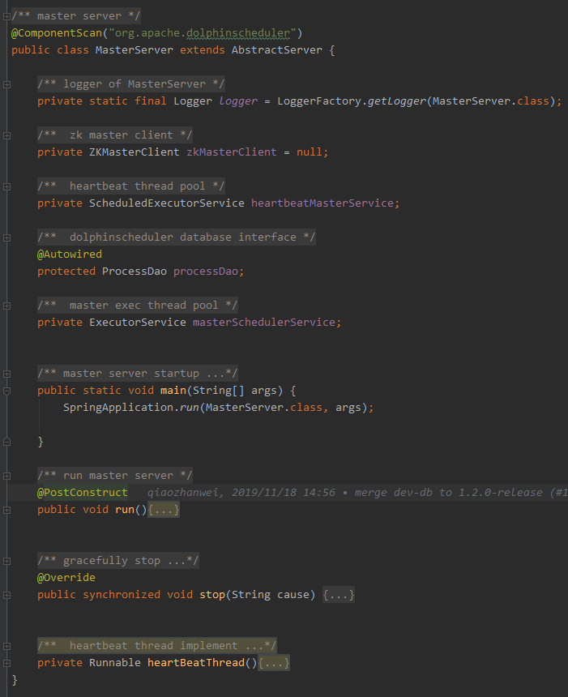Image resolution: width=568 pixels, height=697 pixels.
Task: Click the null value assigned to zkMasterClient
Action: tap(310, 152)
